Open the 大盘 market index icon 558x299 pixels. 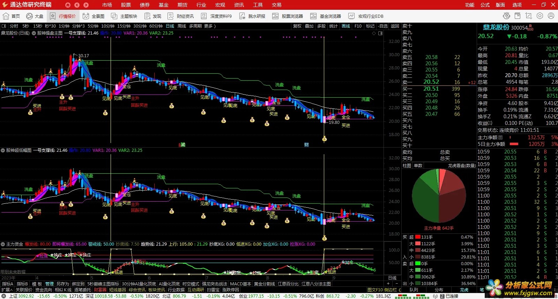[35, 16]
